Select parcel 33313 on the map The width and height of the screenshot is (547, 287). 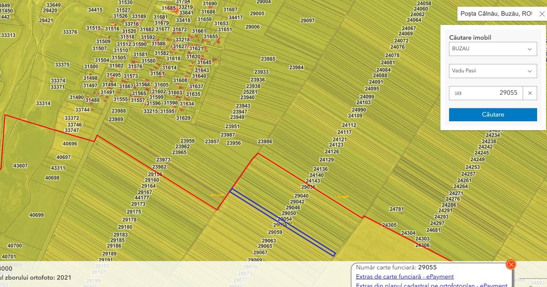(8, 36)
